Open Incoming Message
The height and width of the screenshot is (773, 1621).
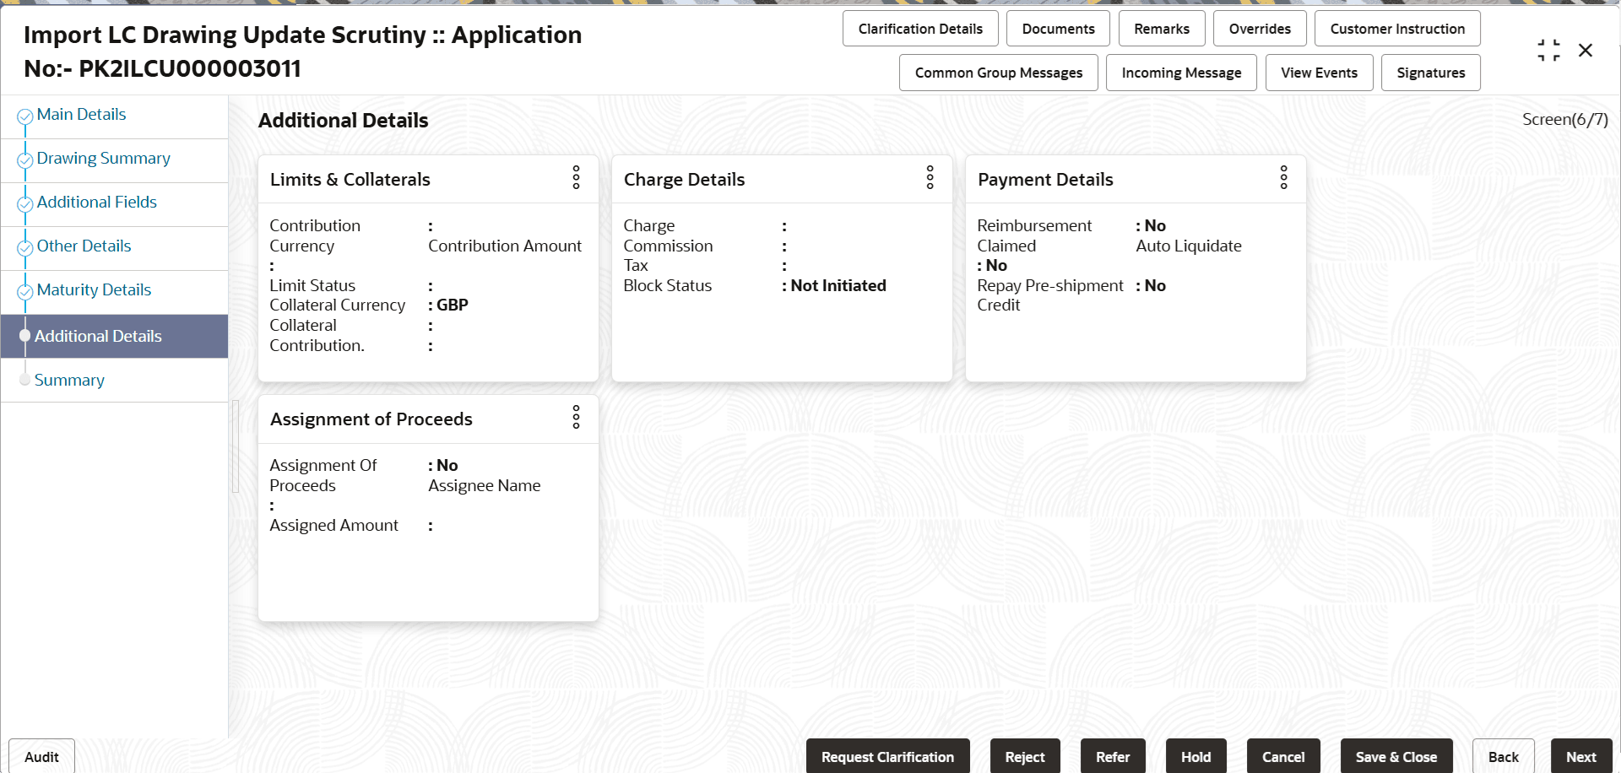click(x=1181, y=73)
